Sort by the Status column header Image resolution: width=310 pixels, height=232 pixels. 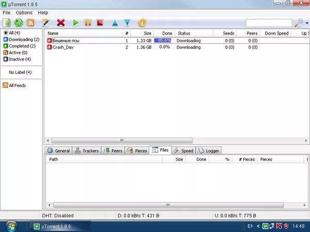pyautogui.click(x=194, y=34)
